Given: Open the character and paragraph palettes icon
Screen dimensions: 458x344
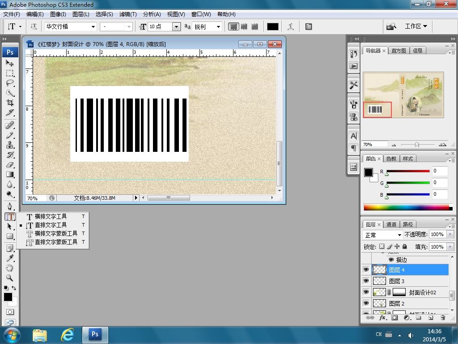Looking at the screenshot, I should [309, 26].
